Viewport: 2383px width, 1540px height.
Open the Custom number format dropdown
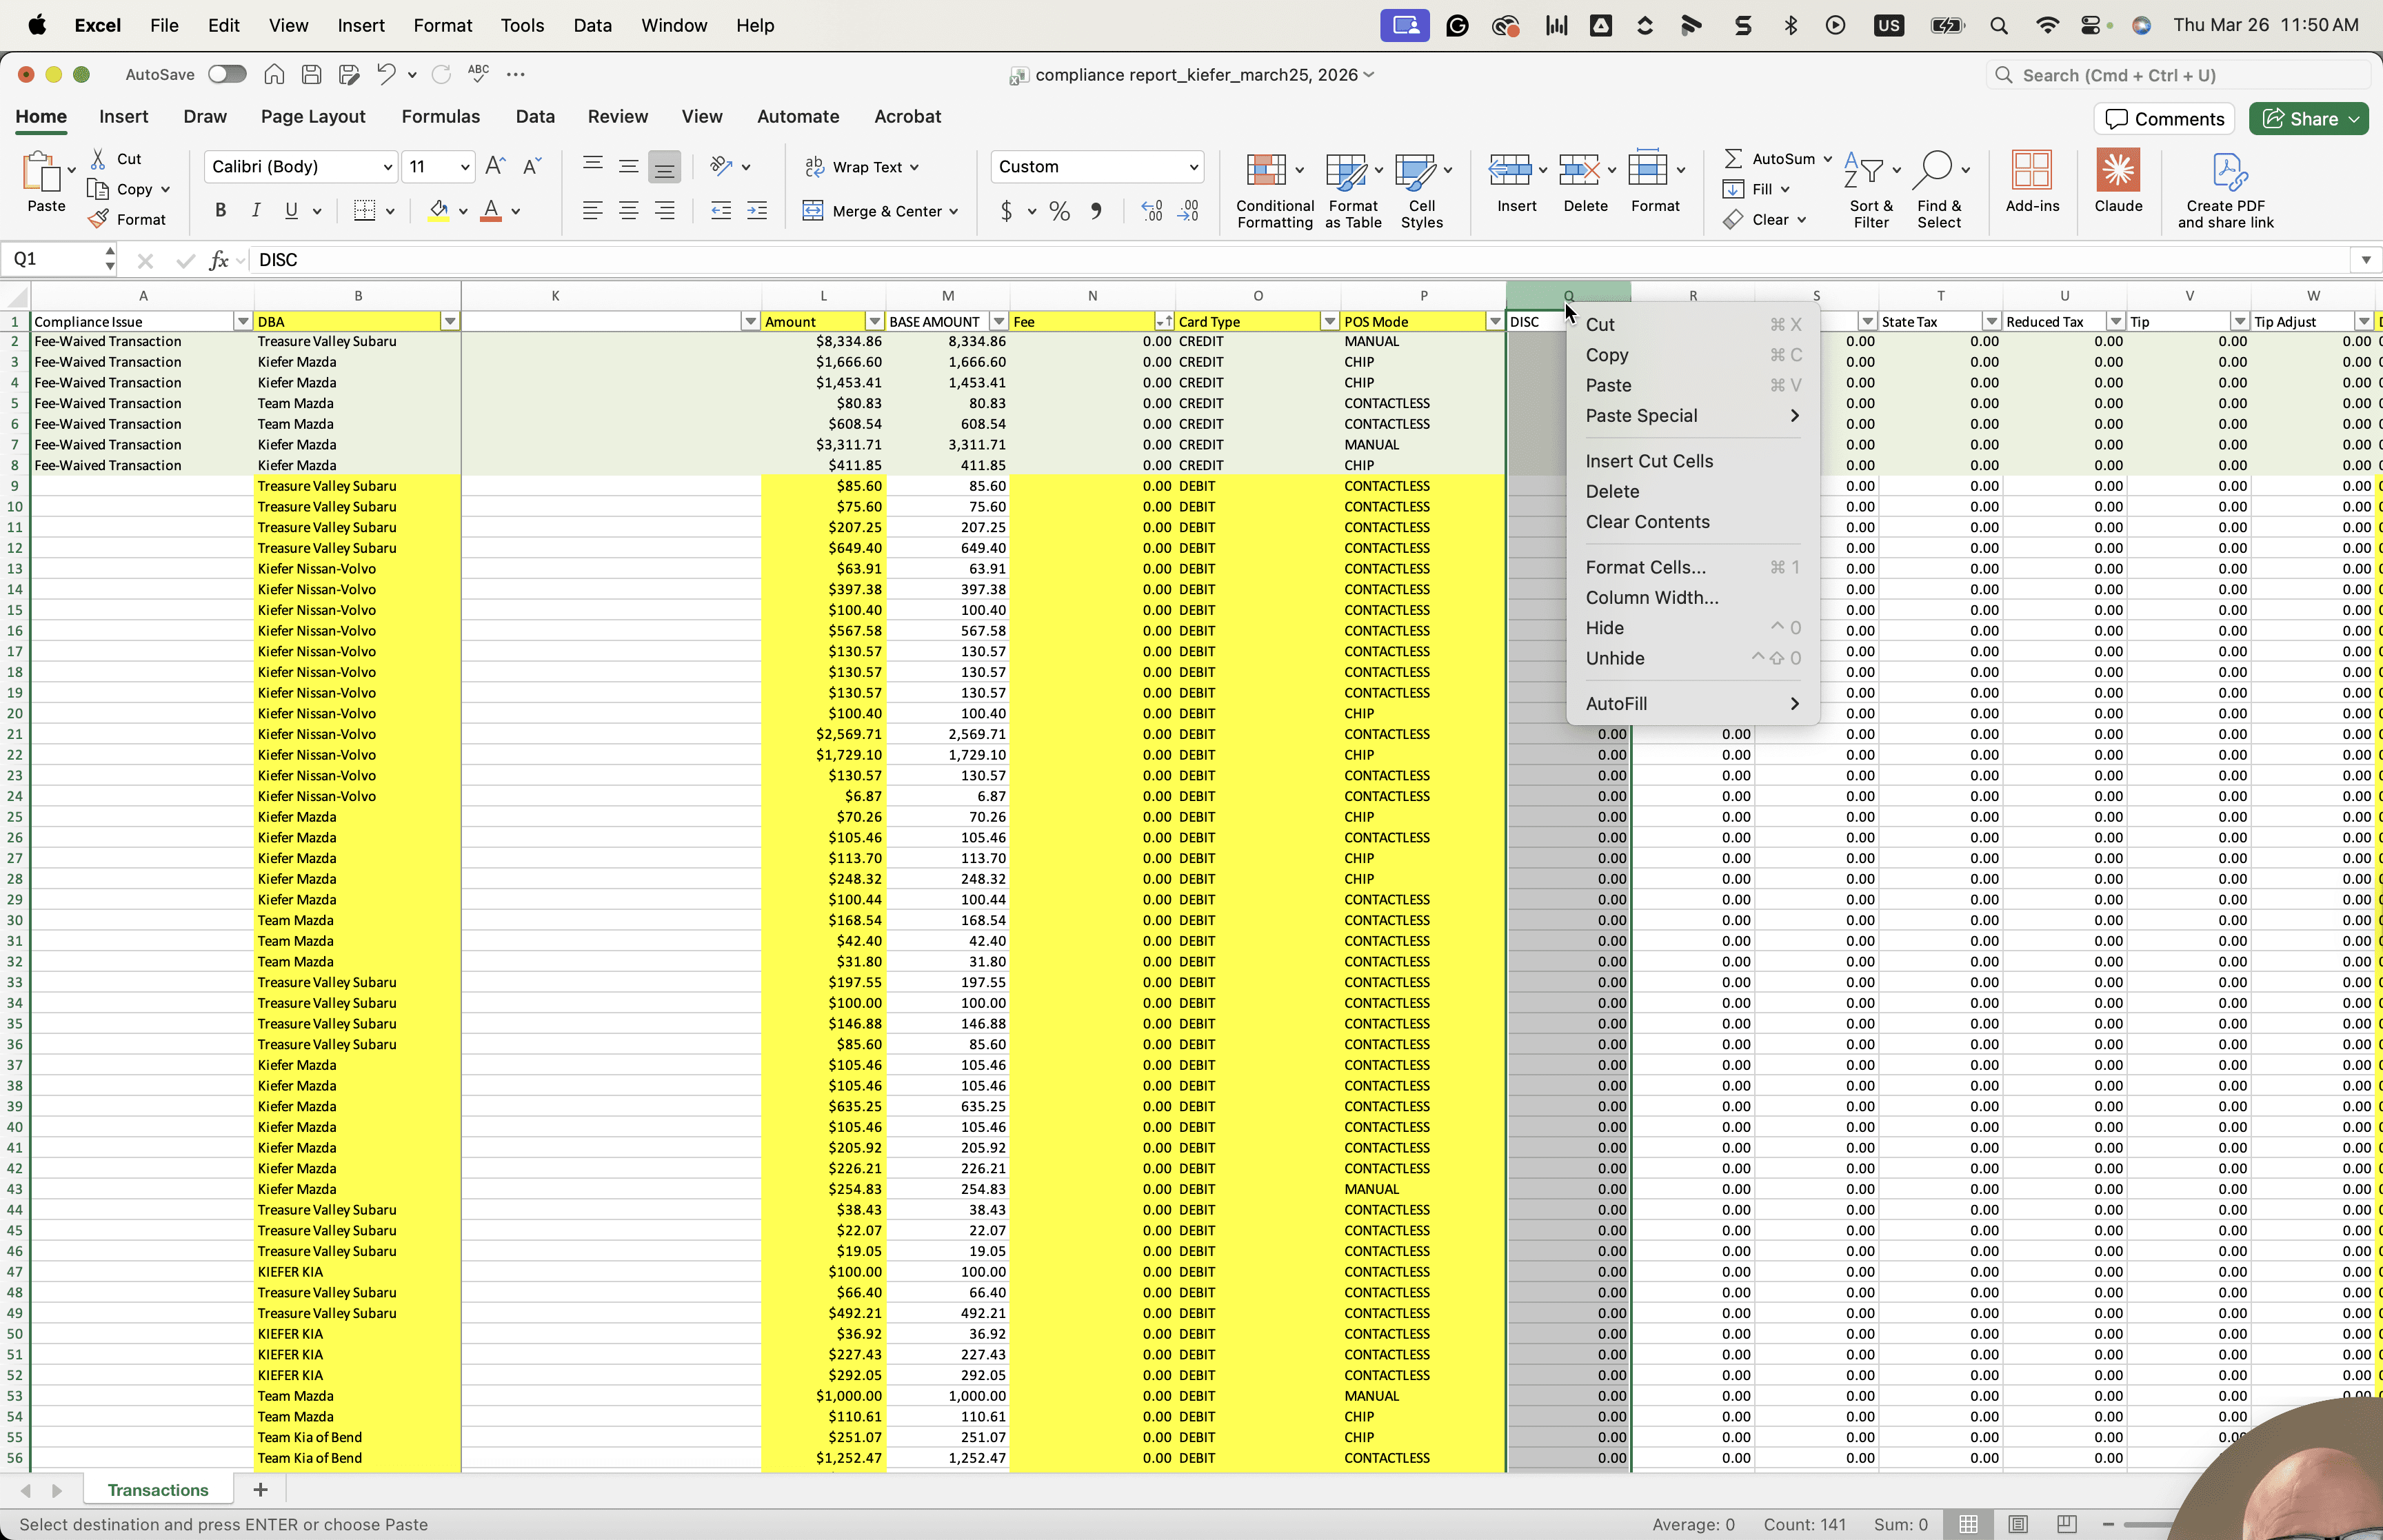[x=1193, y=167]
